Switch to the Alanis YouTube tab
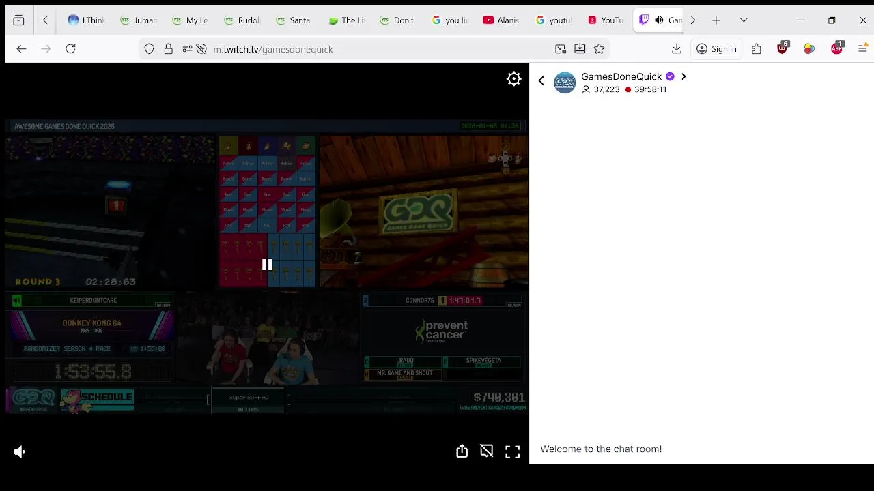Image resolution: width=874 pixels, height=491 pixels. coord(502,20)
